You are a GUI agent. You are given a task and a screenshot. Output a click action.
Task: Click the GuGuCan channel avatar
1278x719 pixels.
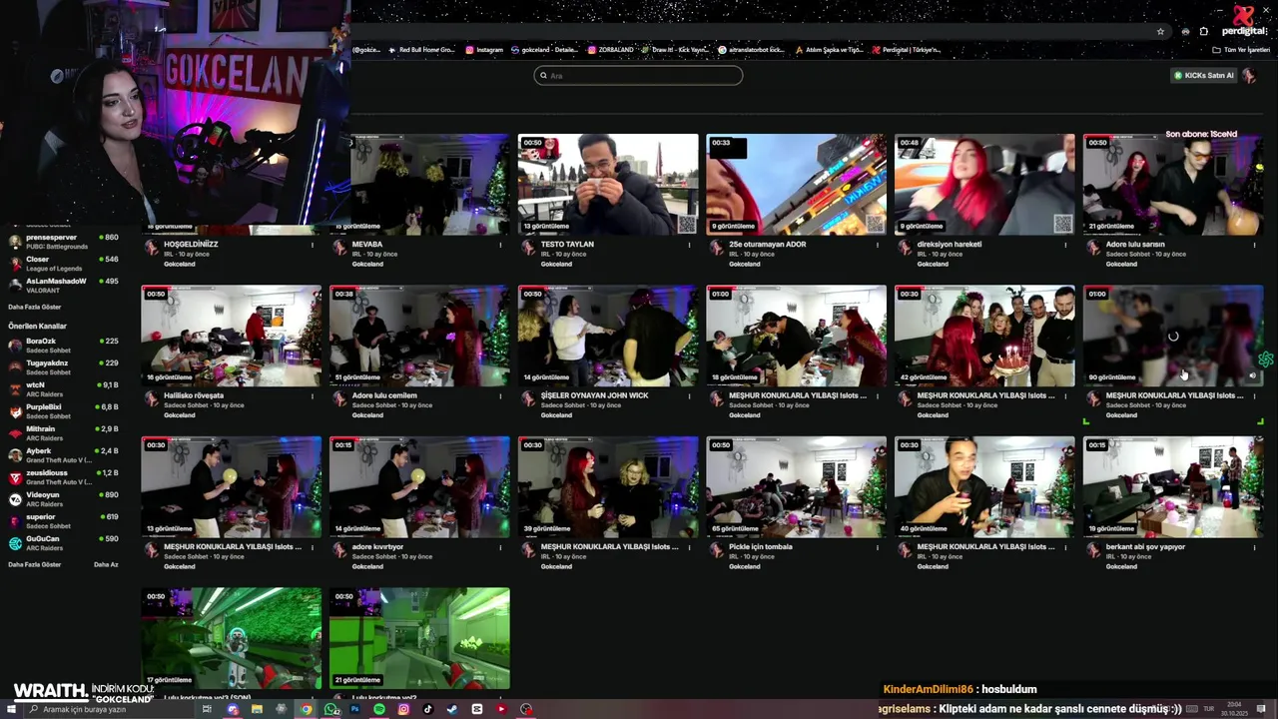15,543
